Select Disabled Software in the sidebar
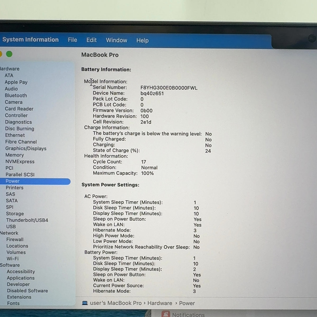This screenshot has width=317, height=317. (x=27, y=291)
